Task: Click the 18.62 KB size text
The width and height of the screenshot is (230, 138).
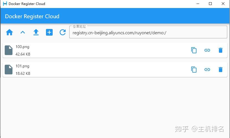Action: pyautogui.click(x=23, y=73)
